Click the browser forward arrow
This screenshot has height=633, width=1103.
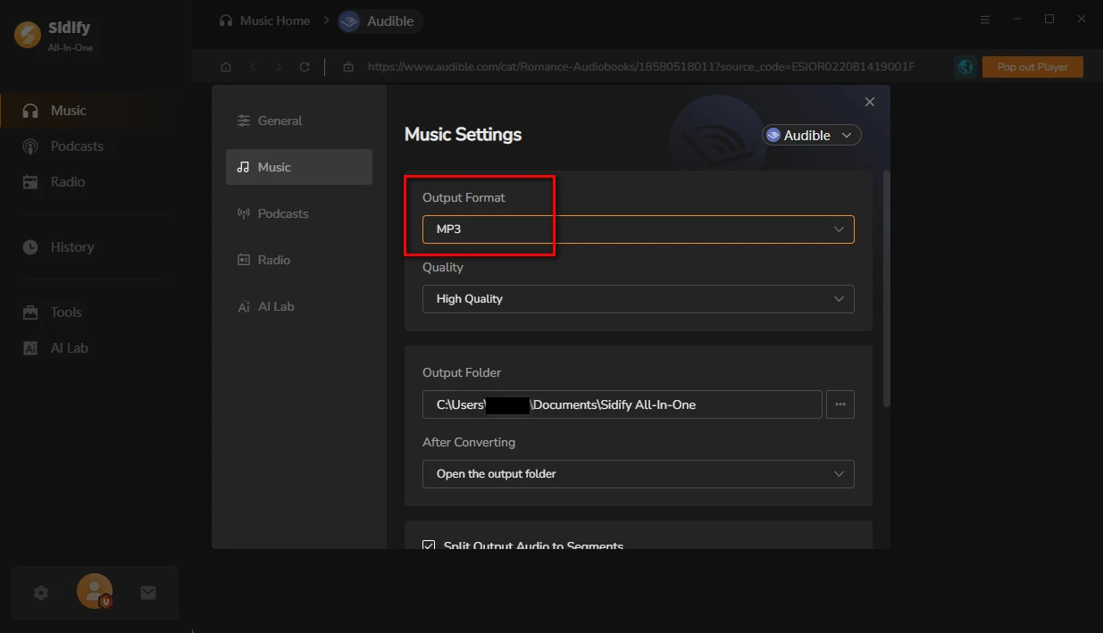coord(279,67)
